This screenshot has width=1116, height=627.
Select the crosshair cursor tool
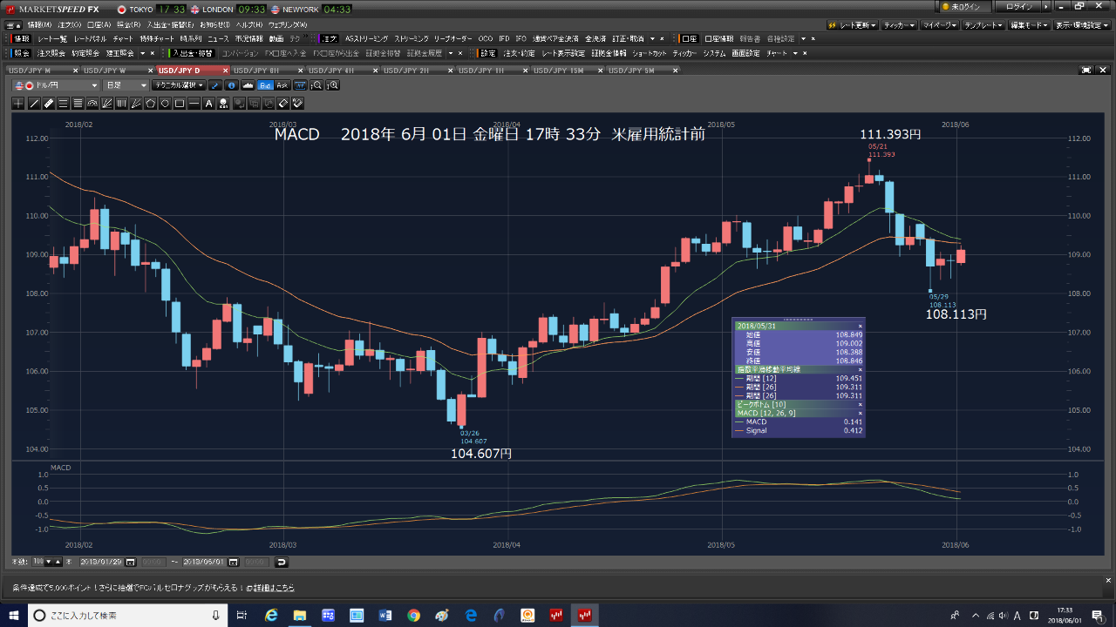coord(19,104)
